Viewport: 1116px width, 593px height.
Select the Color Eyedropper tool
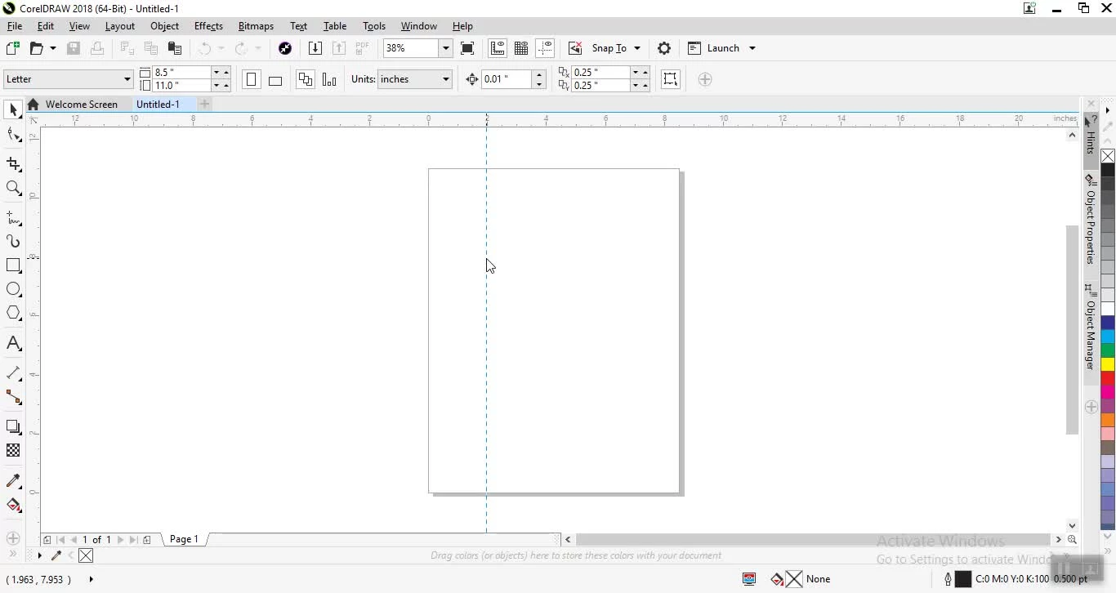[x=13, y=480]
